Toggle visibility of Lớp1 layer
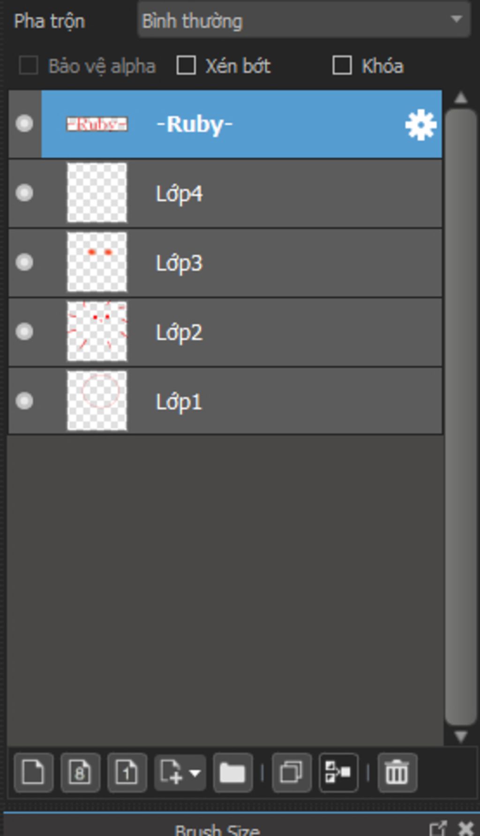Screen dimensions: 480x836 24,401
